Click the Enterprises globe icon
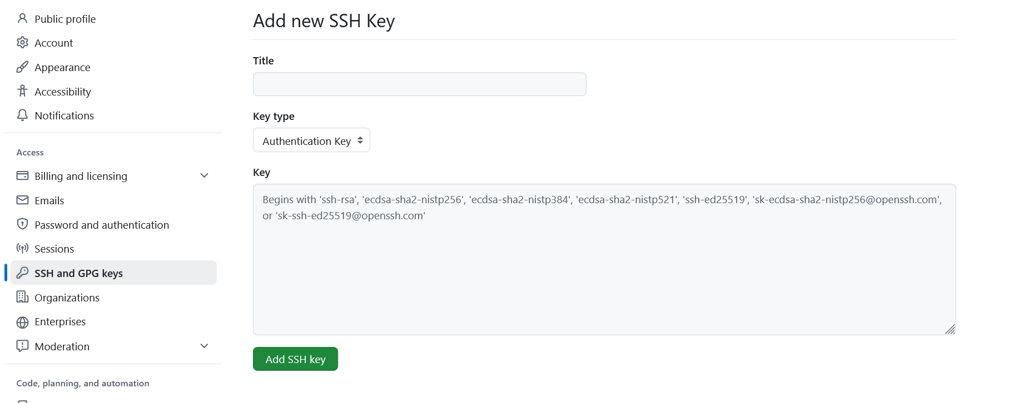Screen dimensions: 1024x403 [x=22, y=322]
